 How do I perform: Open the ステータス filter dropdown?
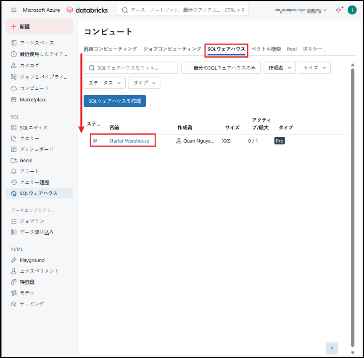point(105,83)
